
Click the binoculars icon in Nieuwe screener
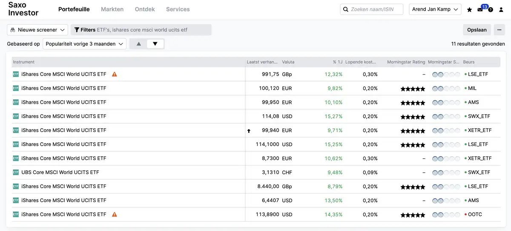tap(13, 30)
